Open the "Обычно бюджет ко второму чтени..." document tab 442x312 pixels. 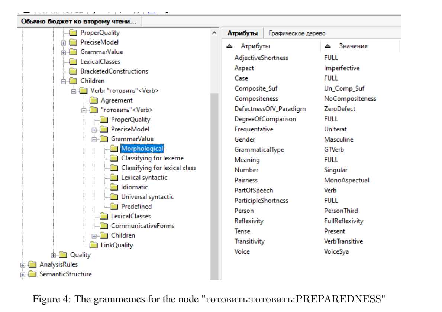coord(79,22)
